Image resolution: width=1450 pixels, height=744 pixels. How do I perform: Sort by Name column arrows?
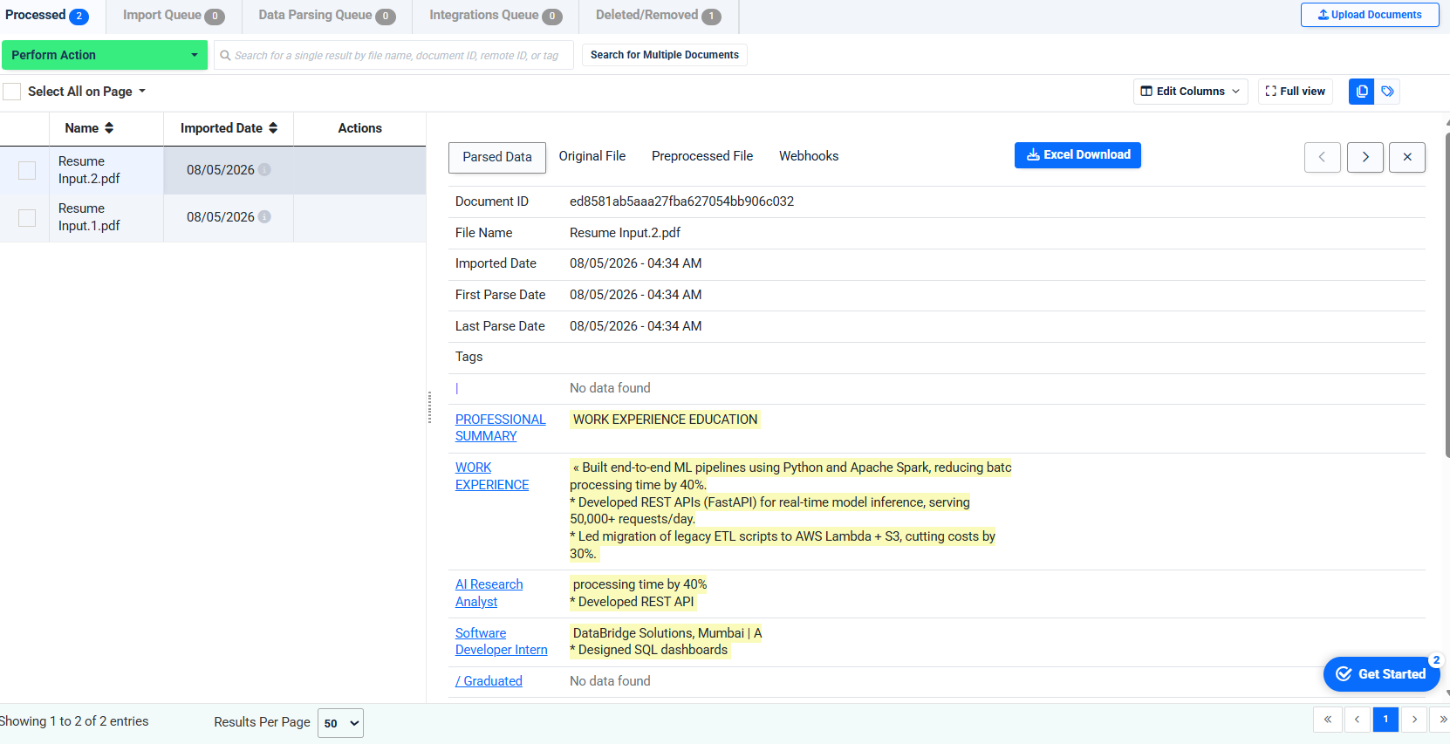[109, 128]
